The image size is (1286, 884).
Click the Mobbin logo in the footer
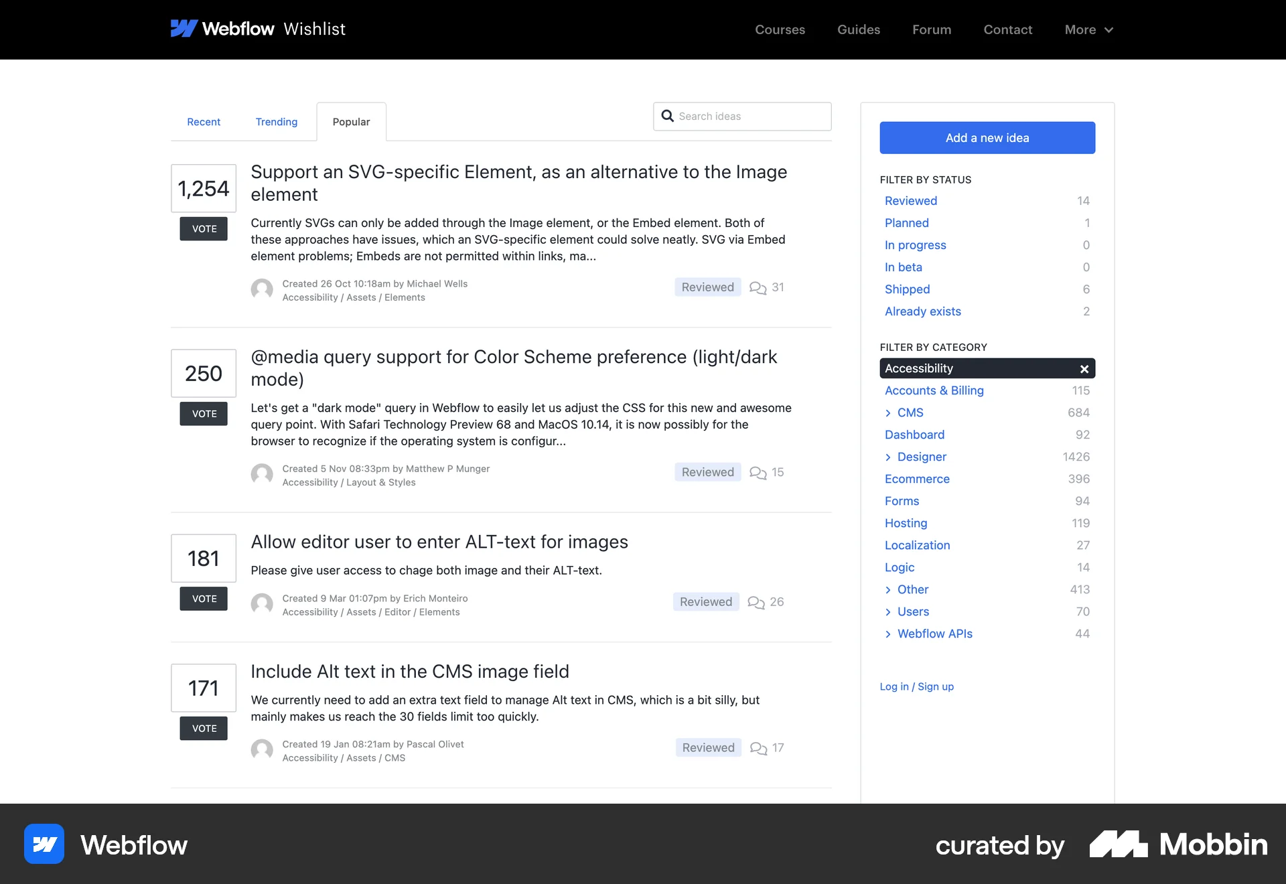click(x=1177, y=844)
